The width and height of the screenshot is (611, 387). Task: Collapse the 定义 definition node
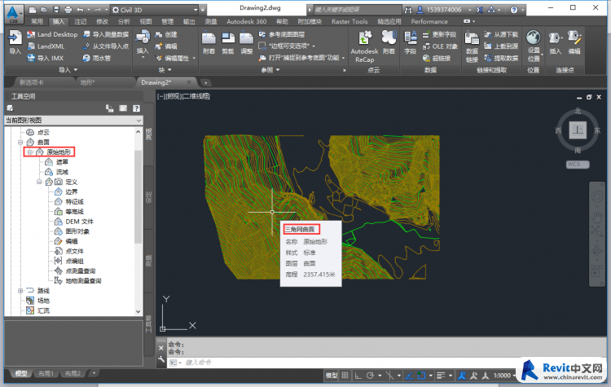39,182
